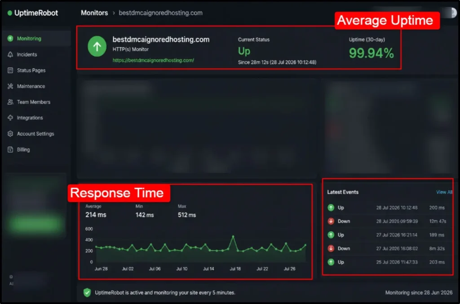
Task: Click the 28 Jul 2026 10:12:48 timestamp
Action: coord(397,207)
